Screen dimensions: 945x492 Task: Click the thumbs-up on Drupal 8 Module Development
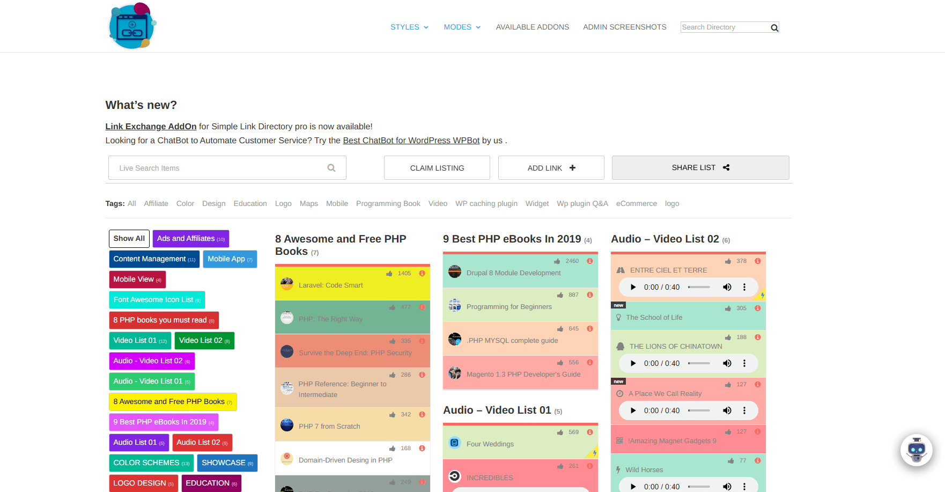558,261
